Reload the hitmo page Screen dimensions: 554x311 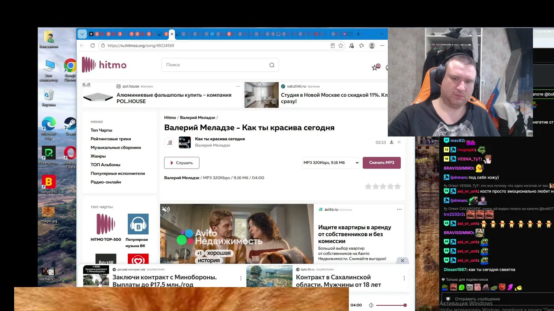(x=92, y=45)
